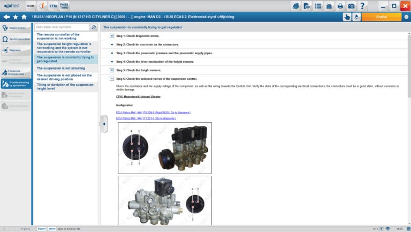Run symptom search with magnifier icon
The width and height of the screenshot is (411, 232).
[x=94, y=27]
